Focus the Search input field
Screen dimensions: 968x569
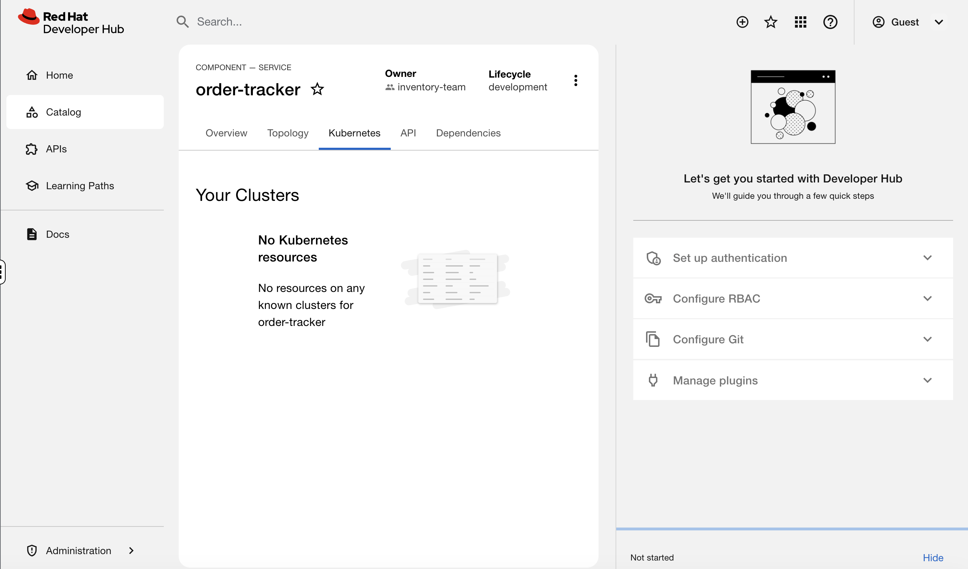pos(446,22)
